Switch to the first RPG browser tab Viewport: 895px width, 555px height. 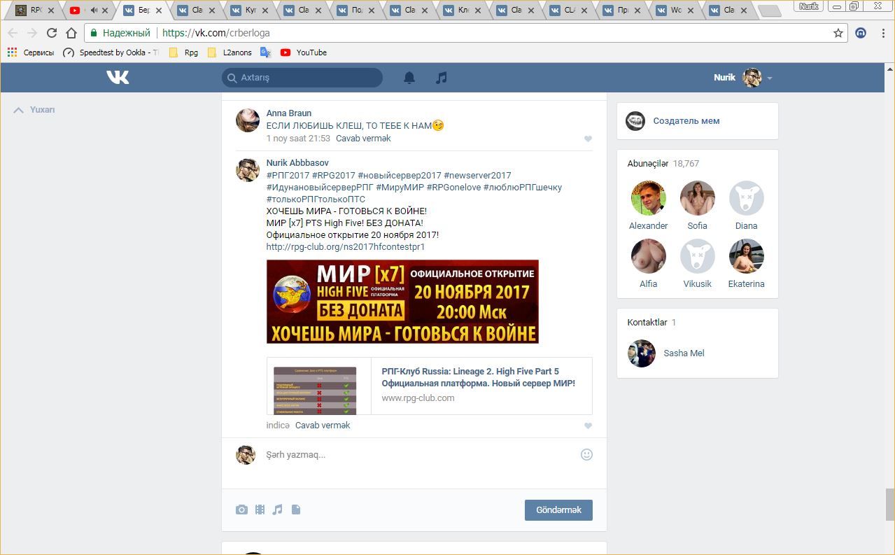35,10
